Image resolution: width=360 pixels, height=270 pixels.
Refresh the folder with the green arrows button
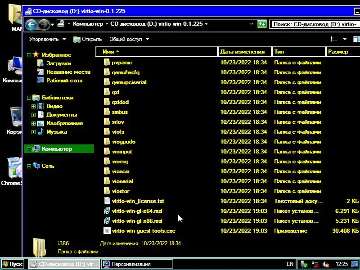tap(262, 24)
